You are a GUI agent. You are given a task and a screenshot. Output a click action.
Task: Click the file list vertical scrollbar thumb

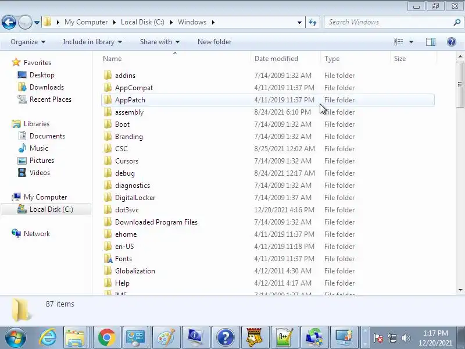[460, 84]
